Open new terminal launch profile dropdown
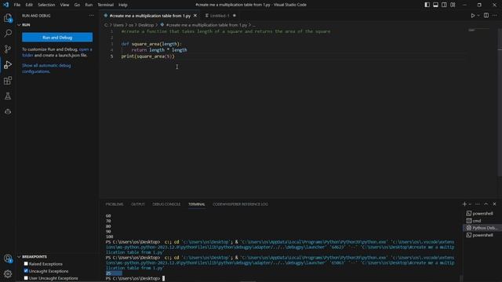Image resolution: width=502 pixels, height=282 pixels. (470, 204)
